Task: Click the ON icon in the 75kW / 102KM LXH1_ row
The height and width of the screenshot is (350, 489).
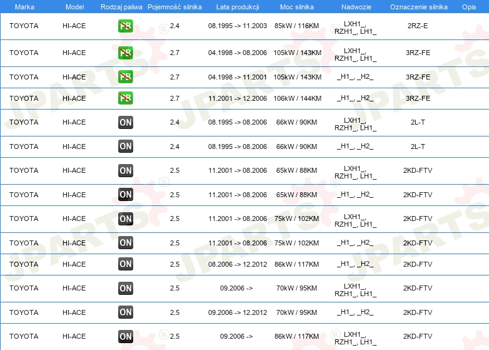Action: click(x=125, y=219)
